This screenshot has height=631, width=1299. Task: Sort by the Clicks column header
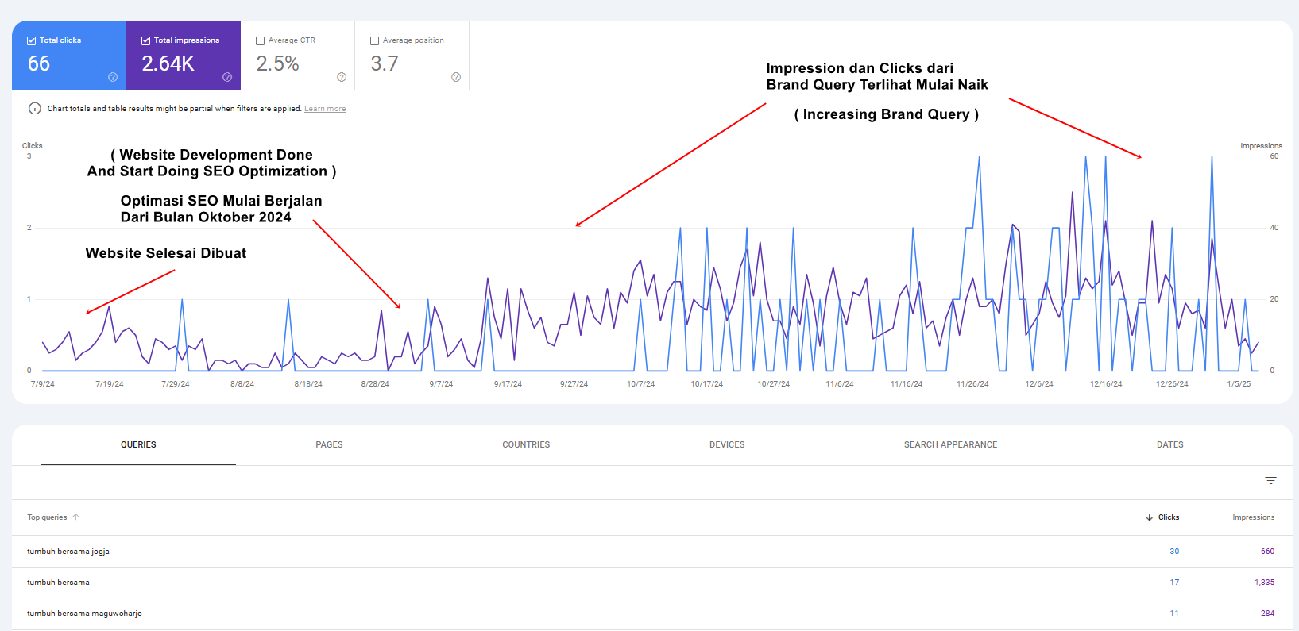coord(1168,517)
